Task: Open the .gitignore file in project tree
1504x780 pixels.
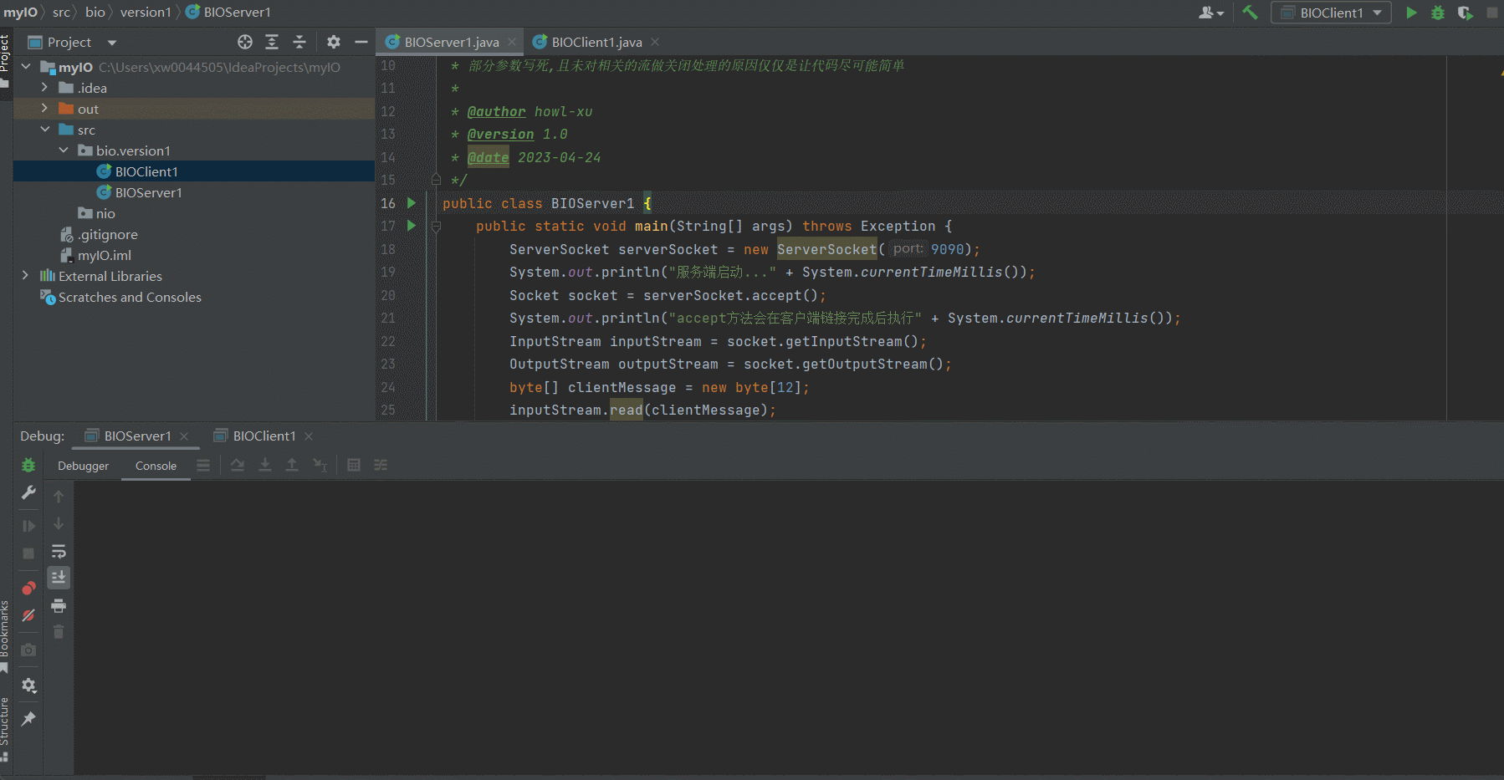Action: (107, 234)
